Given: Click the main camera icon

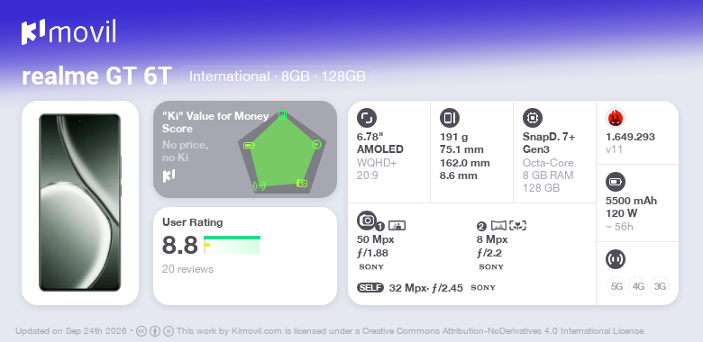Looking at the screenshot, I should 367,220.
